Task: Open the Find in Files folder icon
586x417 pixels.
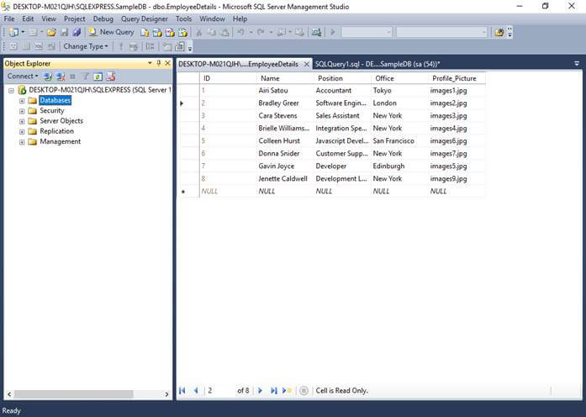Action: tap(499, 33)
